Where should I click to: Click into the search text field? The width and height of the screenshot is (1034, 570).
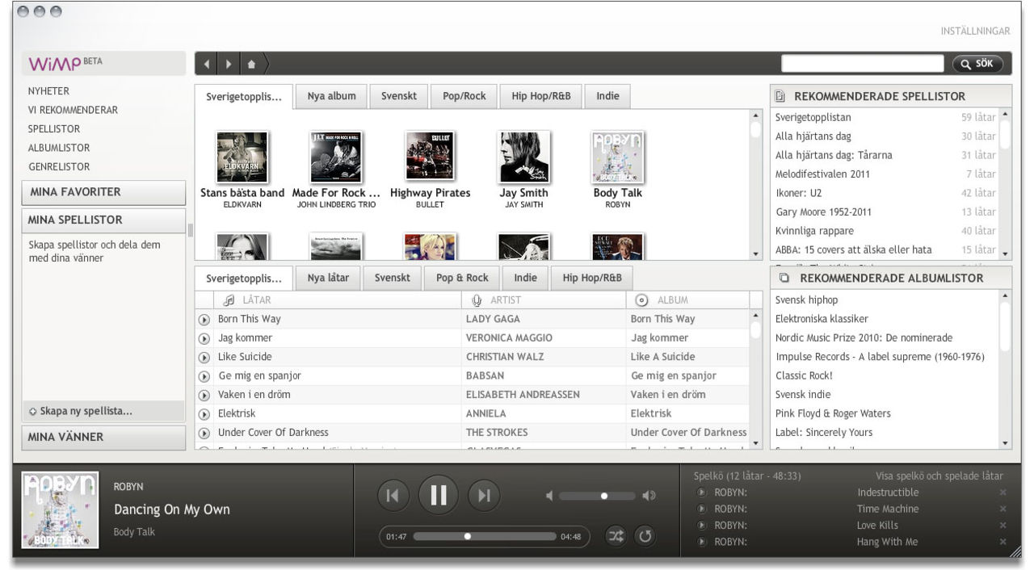861,64
